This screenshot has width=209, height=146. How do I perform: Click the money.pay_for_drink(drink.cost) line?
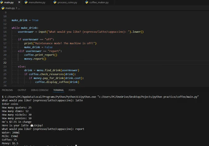56,78
